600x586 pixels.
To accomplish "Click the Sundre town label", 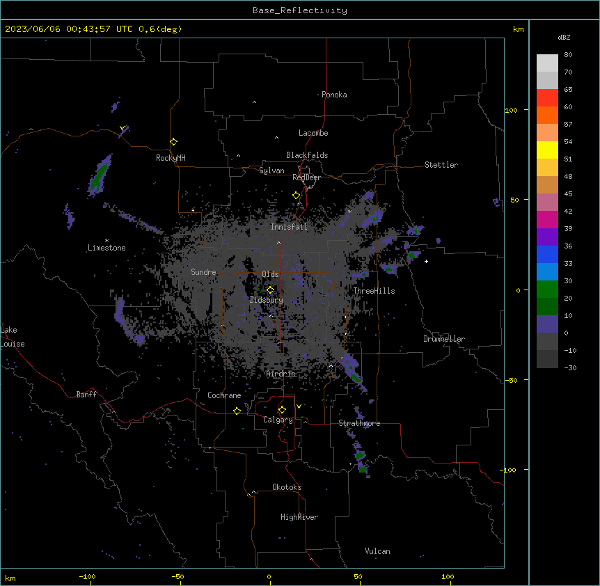I will click(203, 272).
